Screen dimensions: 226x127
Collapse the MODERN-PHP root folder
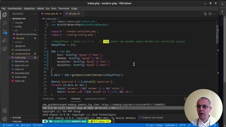(x=19, y=19)
